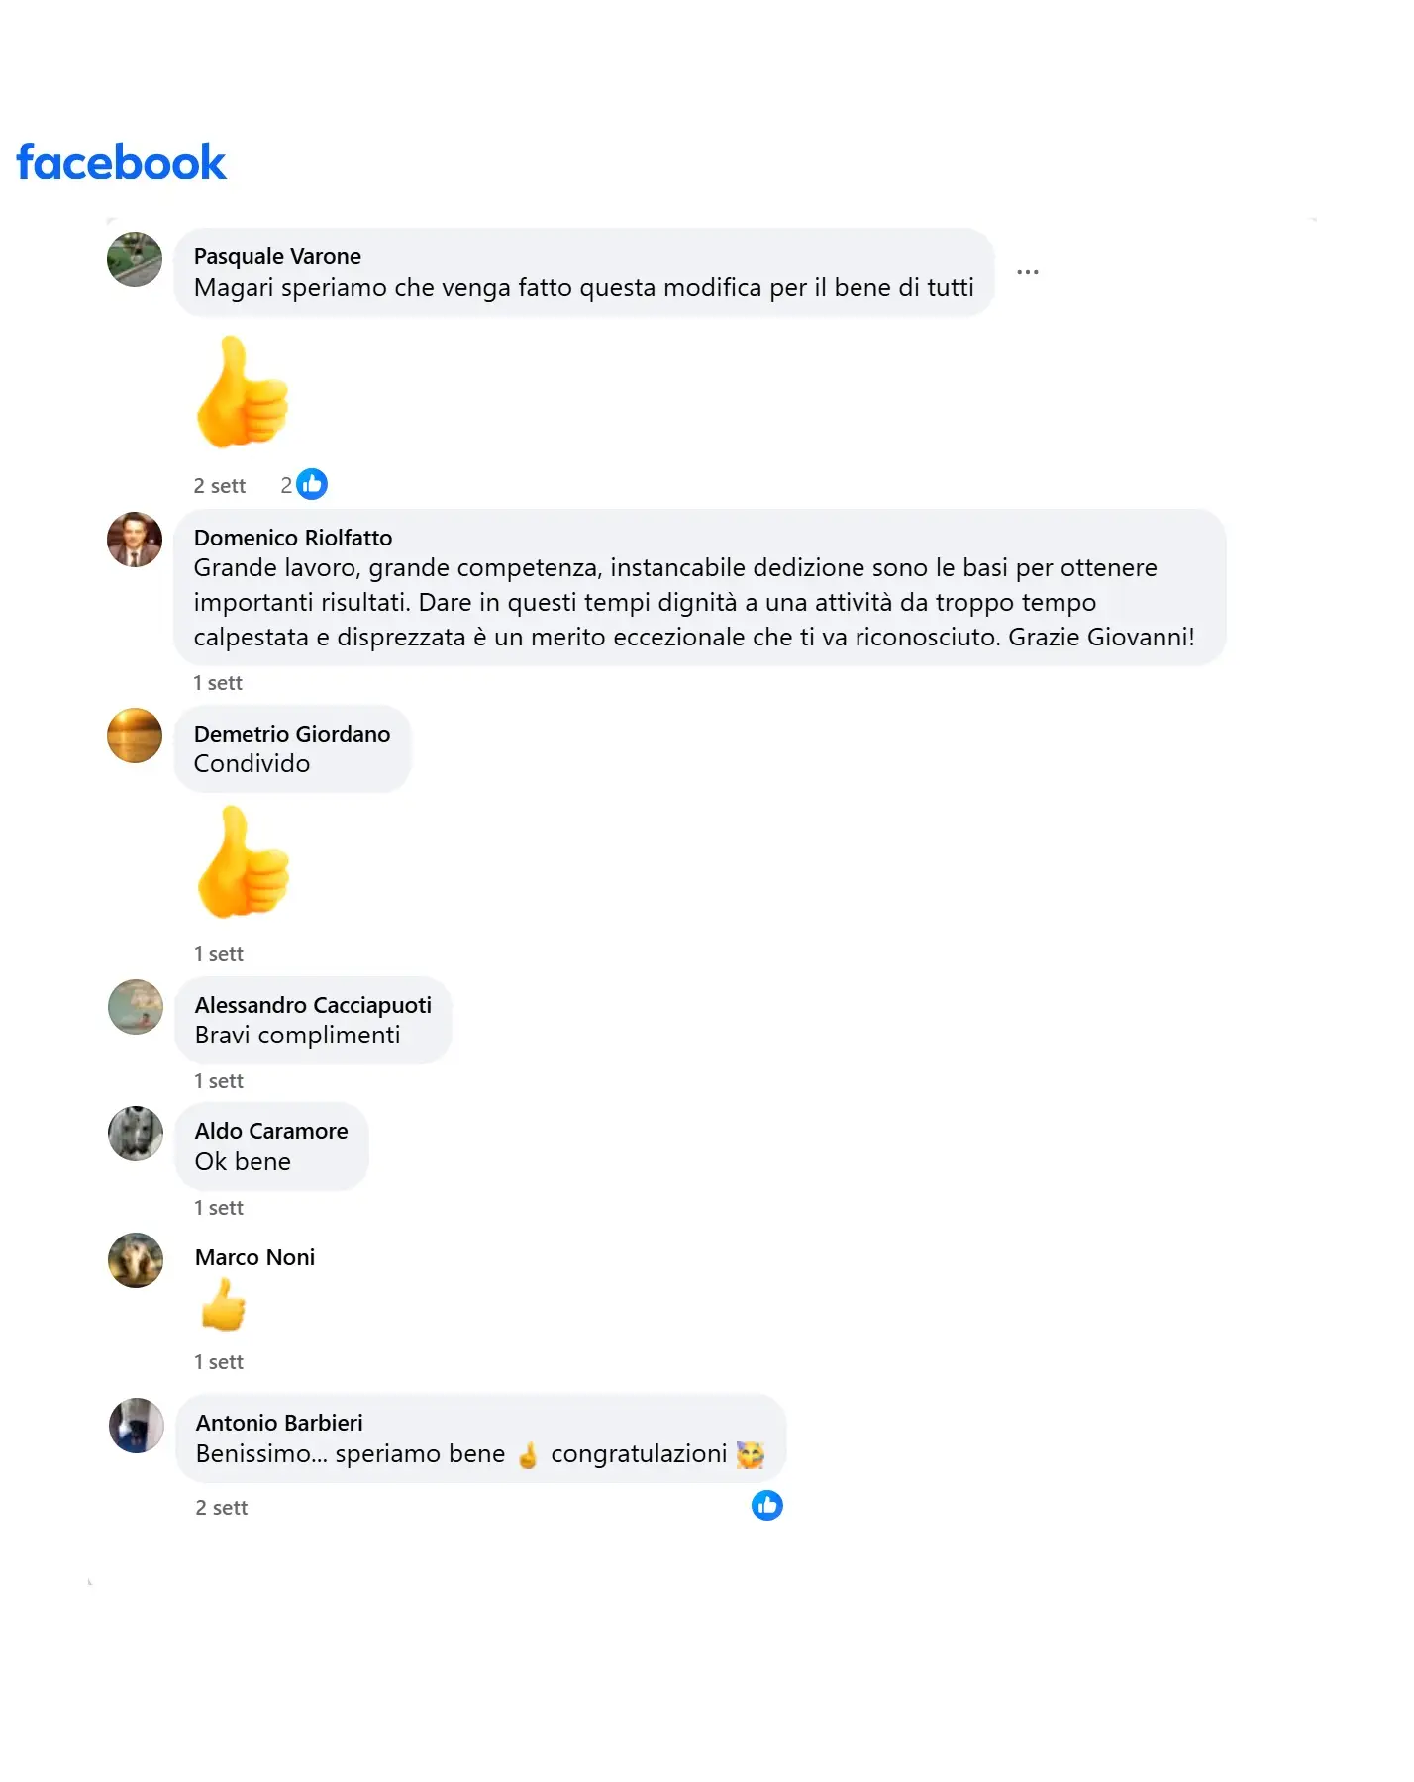This screenshot has width=1414, height=1782.
Task: Click like reaction icon on Pasquale Varone's comment
Action: pyautogui.click(x=312, y=484)
